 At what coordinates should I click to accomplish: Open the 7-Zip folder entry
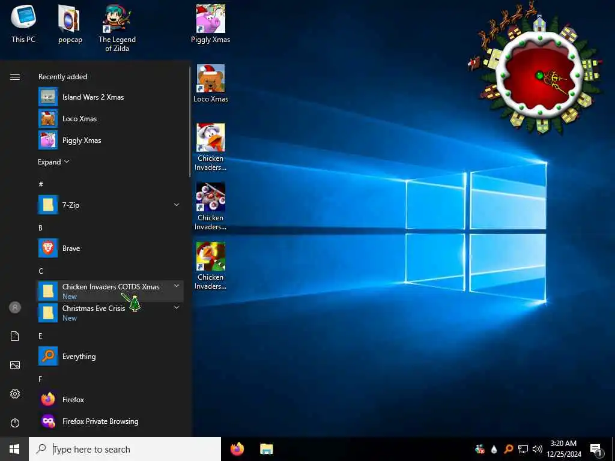[111, 205]
